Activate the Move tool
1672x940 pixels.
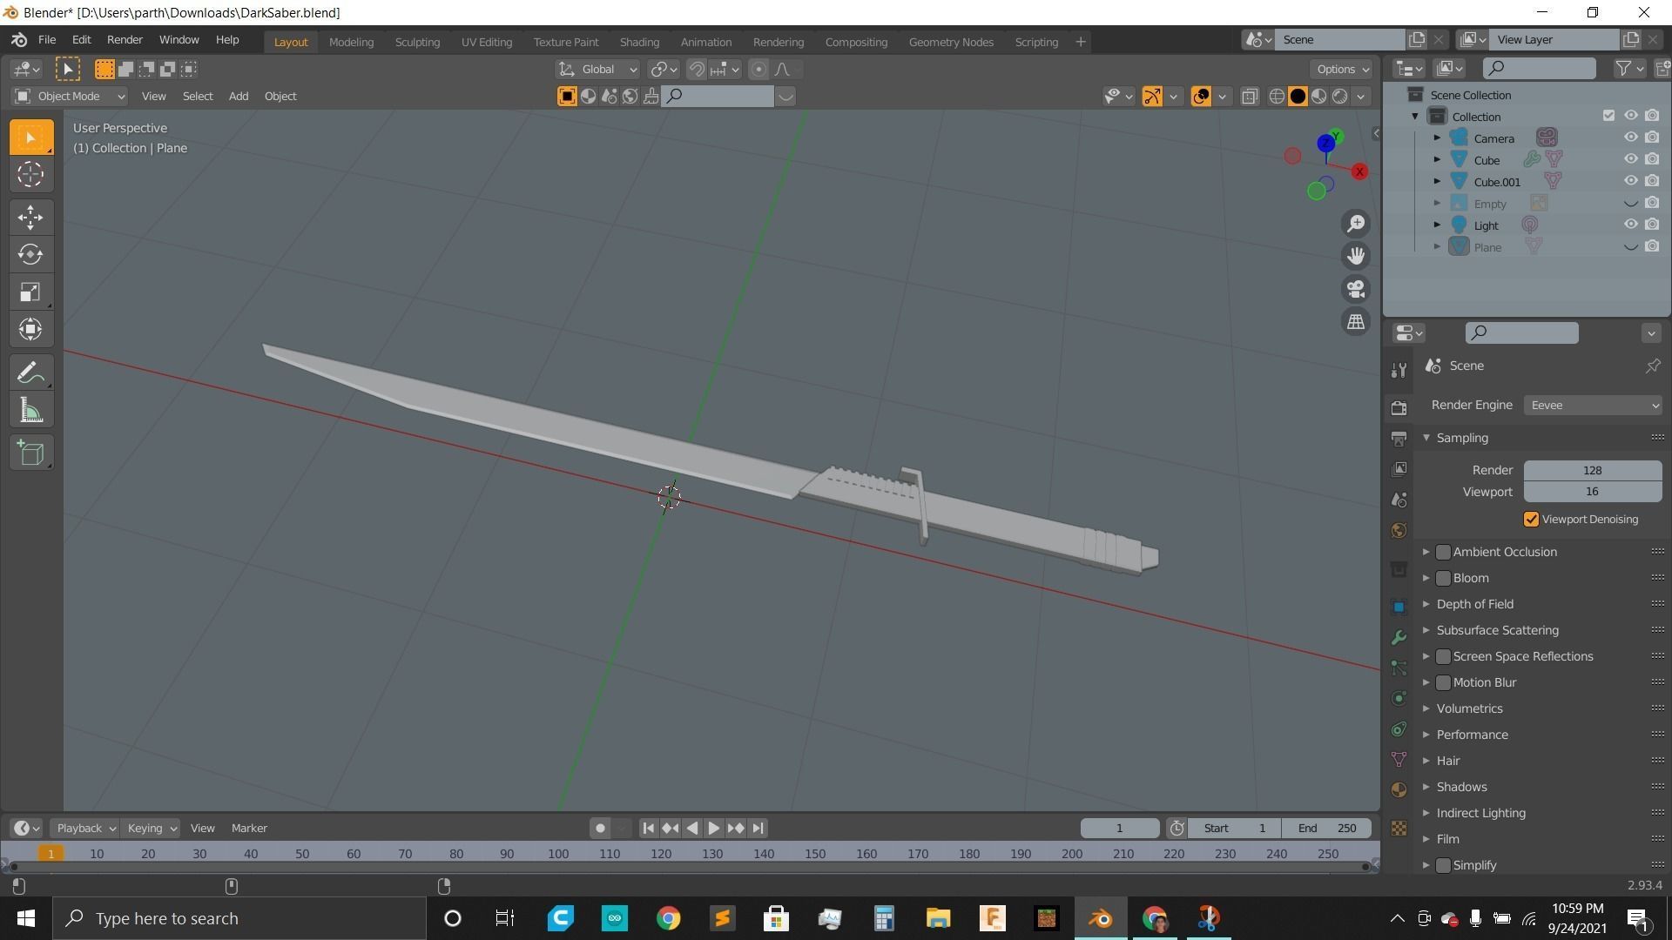pyautogui.click(x=30, y=218)
